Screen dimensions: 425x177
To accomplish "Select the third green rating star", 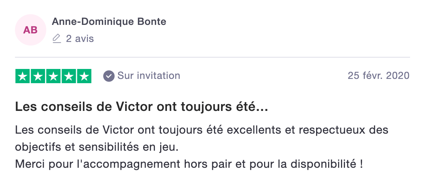I will [x=53, y=76].
